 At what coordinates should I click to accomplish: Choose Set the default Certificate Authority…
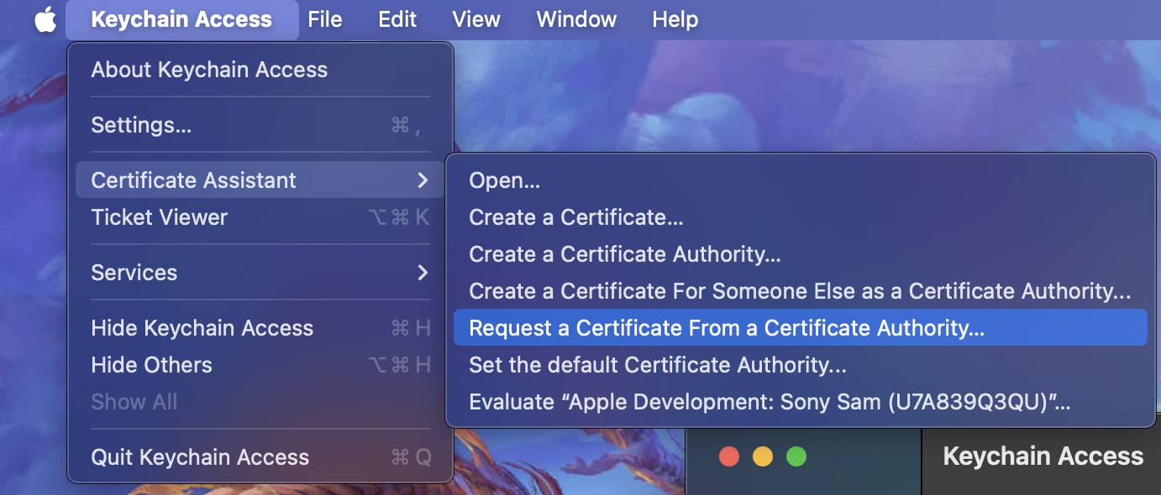pos(800,365)
